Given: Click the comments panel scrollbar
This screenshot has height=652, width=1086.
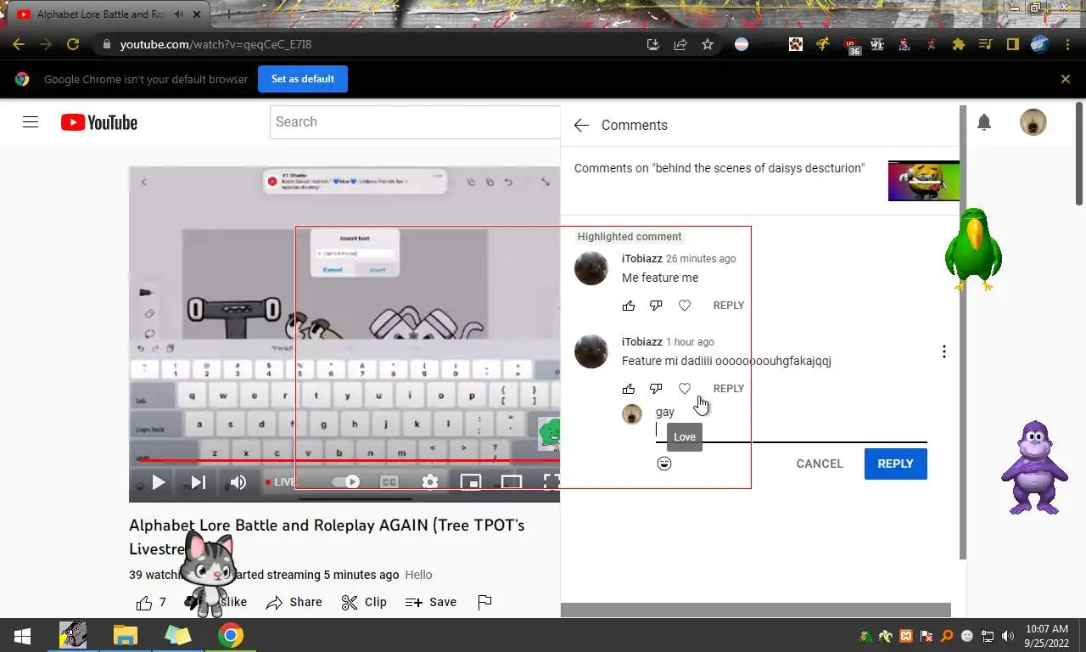Looking at the screenshot, I should pyautogui.click(x=963, y=332).
